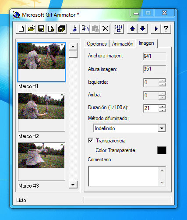Uncheck the Transparencia checkbox

(x=91, y=141)
